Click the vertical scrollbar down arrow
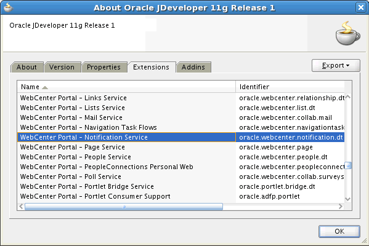Screen dimensions: 369x246 tap(348, 199)
